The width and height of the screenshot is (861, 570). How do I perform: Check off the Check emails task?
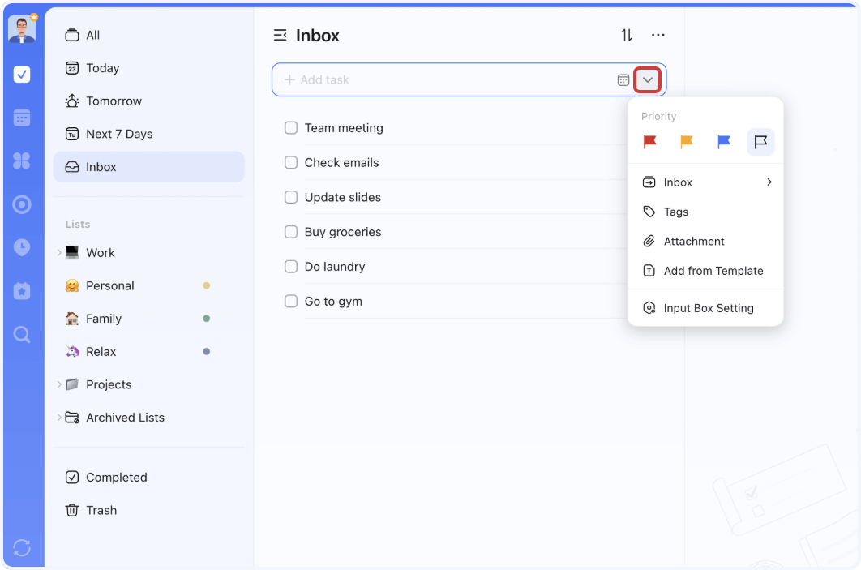pyautogui.click(x=291, y=162)
